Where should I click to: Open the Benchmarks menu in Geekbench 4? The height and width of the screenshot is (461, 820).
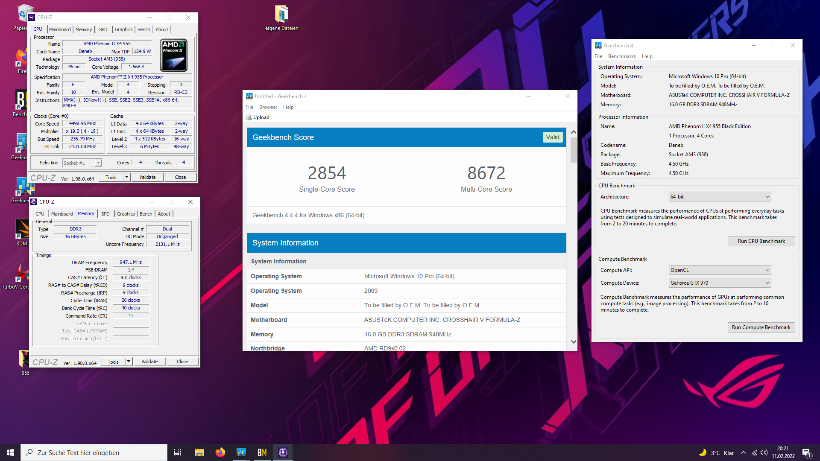coord(622,56)
